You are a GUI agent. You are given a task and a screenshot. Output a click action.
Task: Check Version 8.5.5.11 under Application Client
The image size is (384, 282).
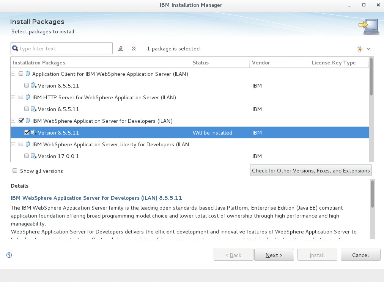point(27,85)
